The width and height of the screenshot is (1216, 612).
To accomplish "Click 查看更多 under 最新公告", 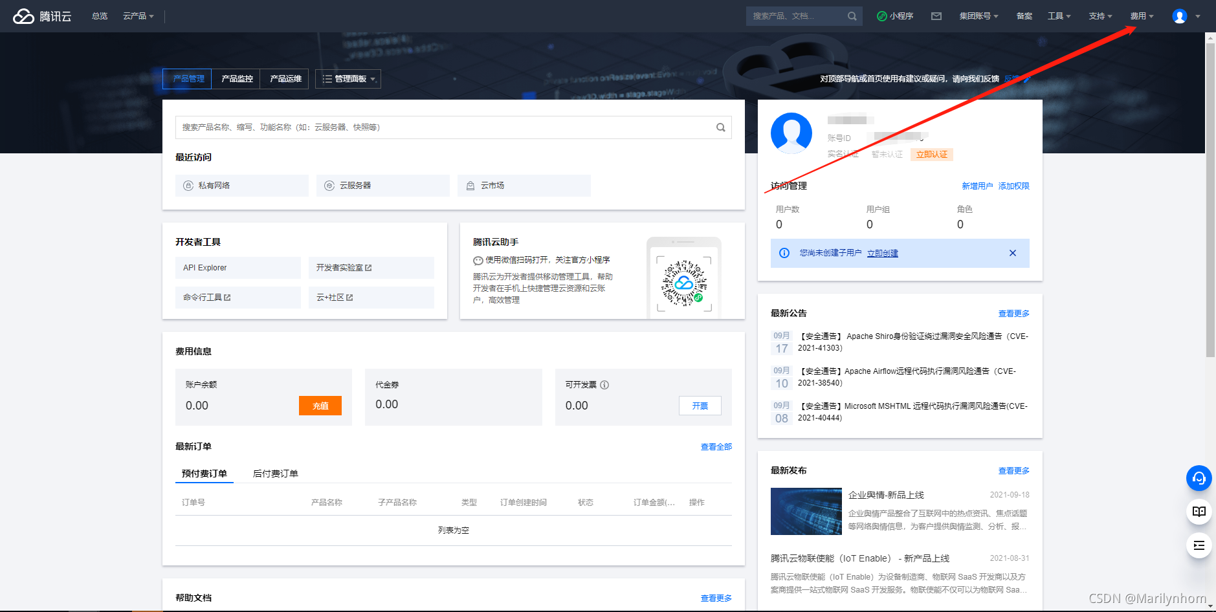I will click(x=1013, y=314).
